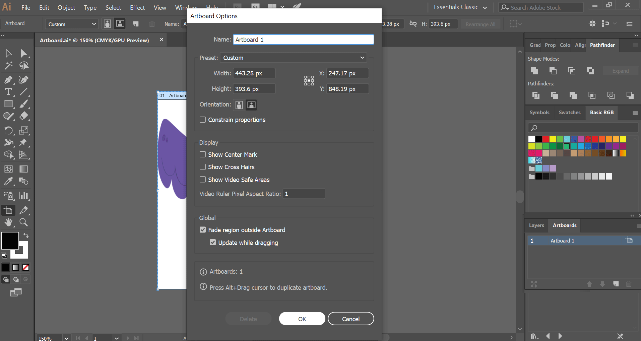Check Constrain proportions
Image resolution: width=641 pixels, height=341 pixels.
pos(203,120)
